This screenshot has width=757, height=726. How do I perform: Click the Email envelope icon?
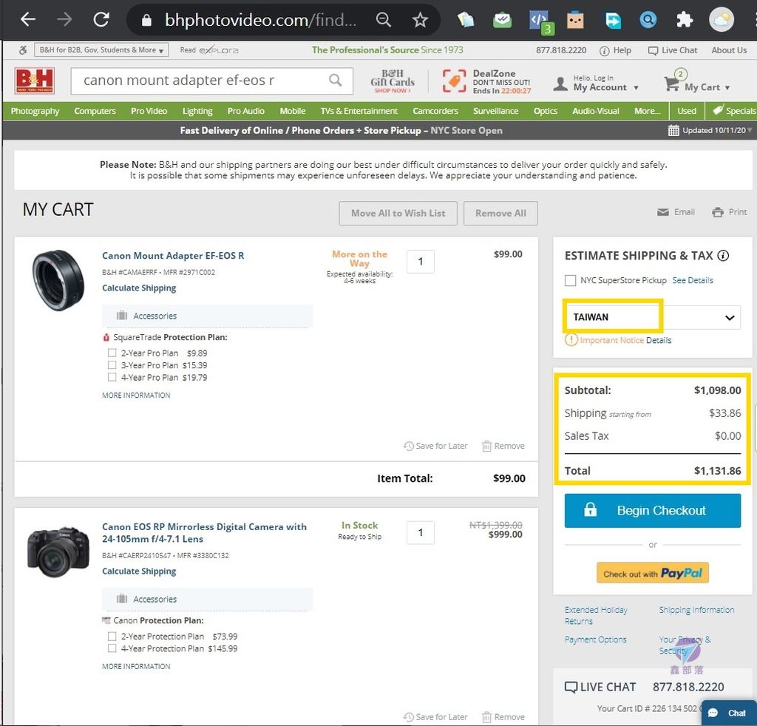coord(663,212)
